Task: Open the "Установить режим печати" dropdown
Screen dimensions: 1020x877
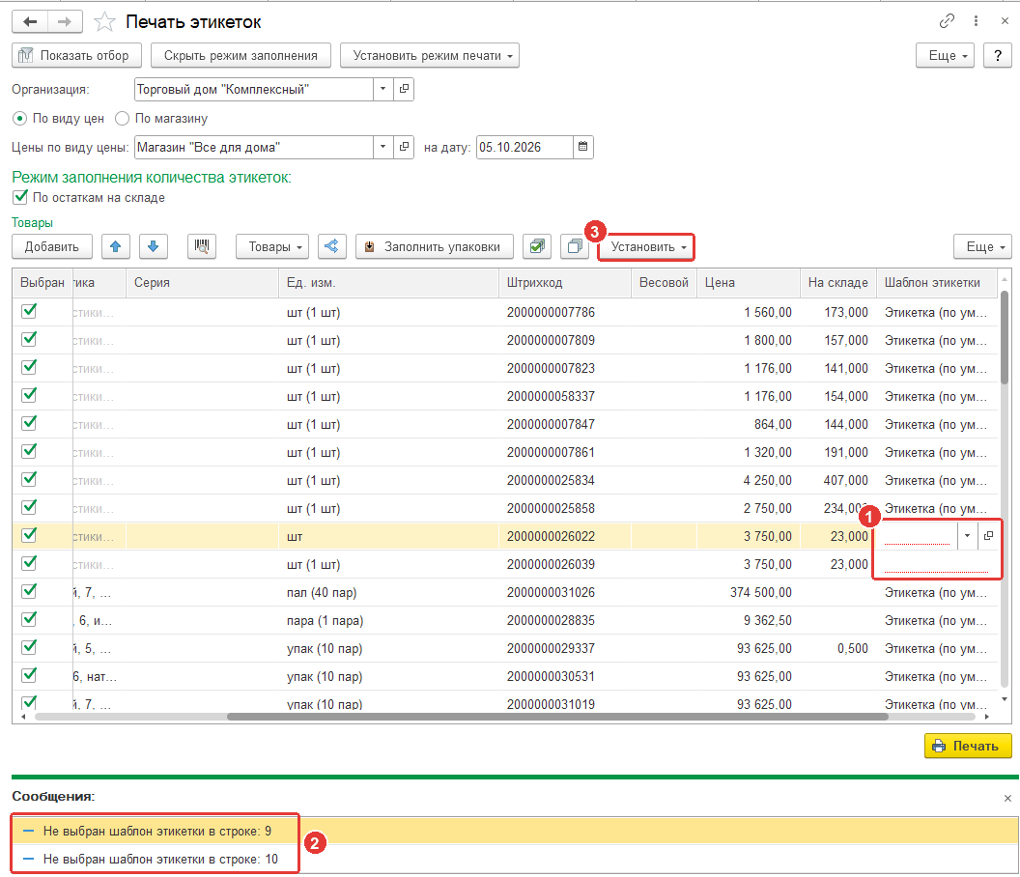Action: tap(429, 55)
